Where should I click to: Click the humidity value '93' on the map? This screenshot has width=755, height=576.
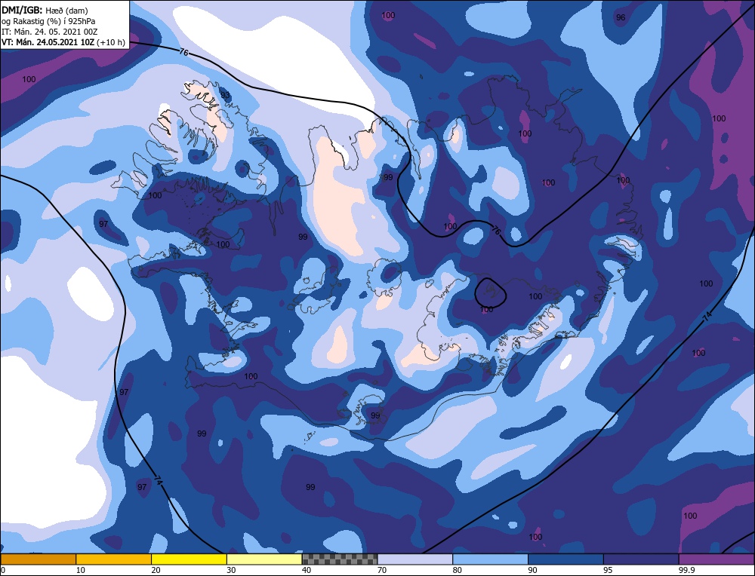click(x=225, y=95)
